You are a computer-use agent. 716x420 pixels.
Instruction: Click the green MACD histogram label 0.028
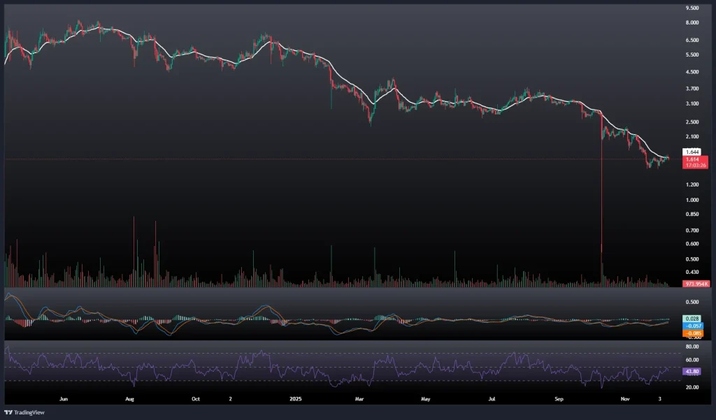point(694,319)
